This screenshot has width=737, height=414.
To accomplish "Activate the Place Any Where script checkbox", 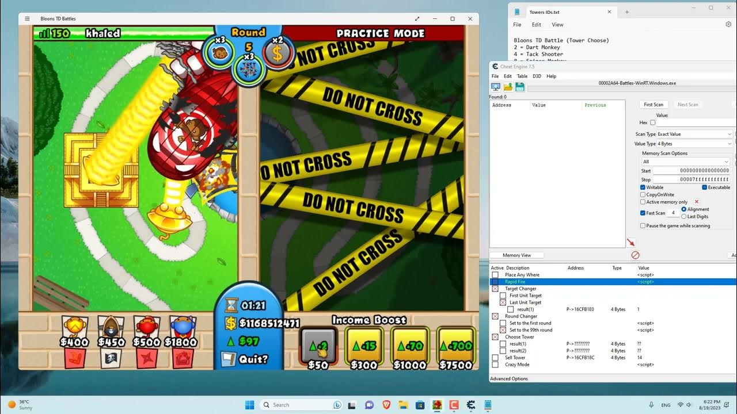I will (x=495, y=275).
